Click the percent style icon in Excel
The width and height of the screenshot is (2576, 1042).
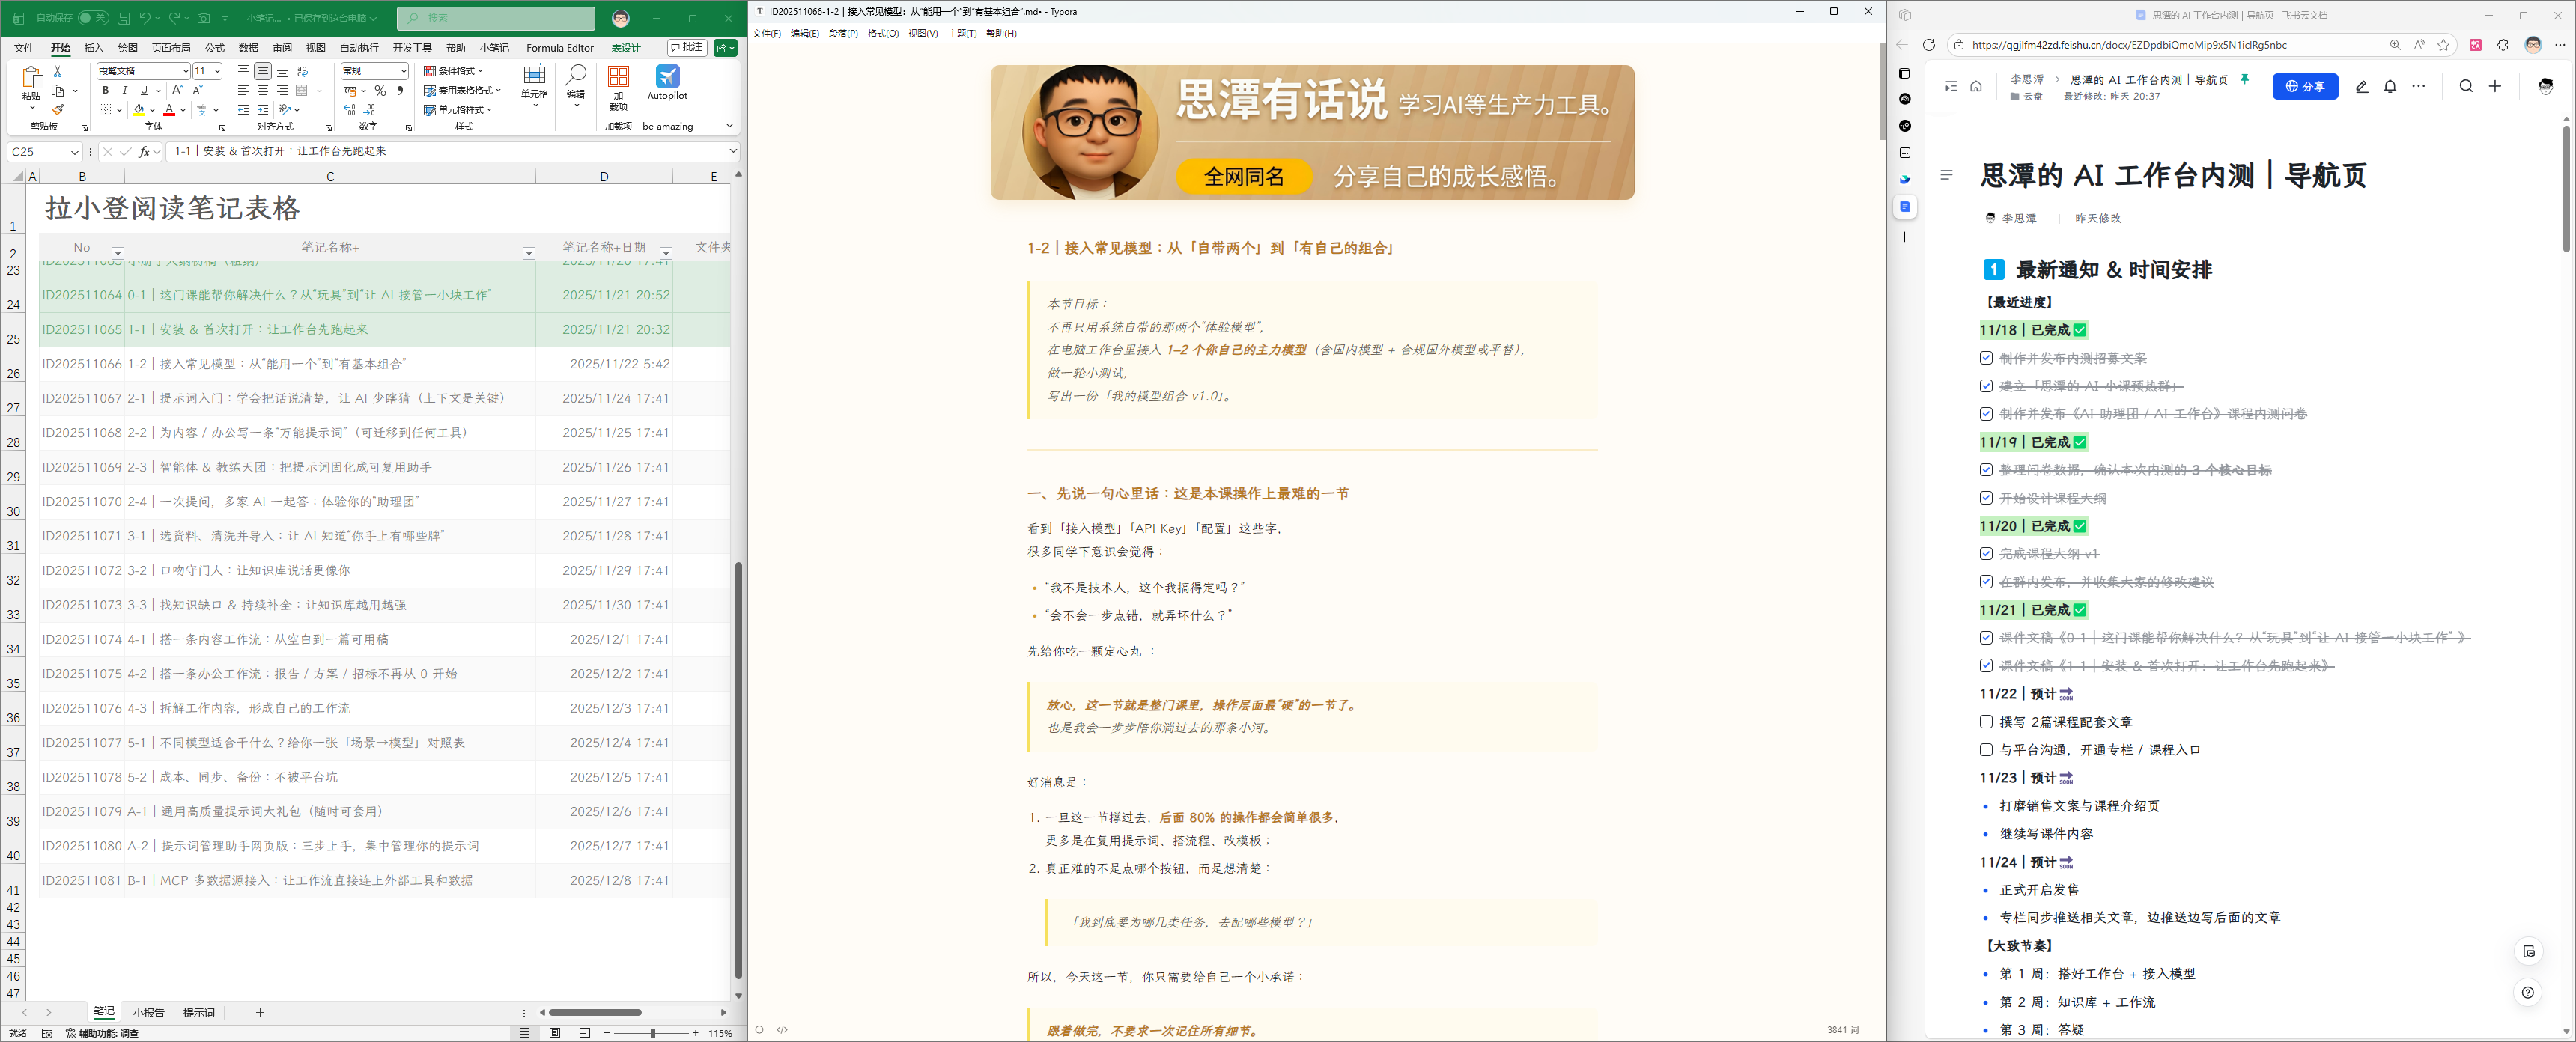pyautogui.click(x=380, y=91)
